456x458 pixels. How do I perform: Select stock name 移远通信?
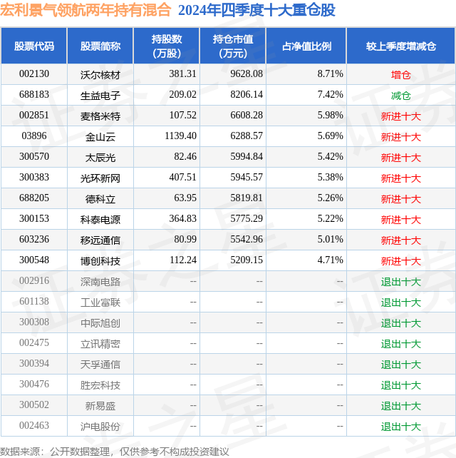tap(100, 240)
